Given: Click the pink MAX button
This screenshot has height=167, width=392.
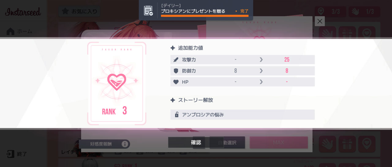Looking at the screenshot, I should click(x=279, y=142).
